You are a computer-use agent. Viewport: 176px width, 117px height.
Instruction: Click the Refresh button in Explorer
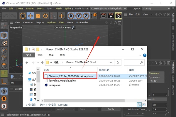[118, 62]
